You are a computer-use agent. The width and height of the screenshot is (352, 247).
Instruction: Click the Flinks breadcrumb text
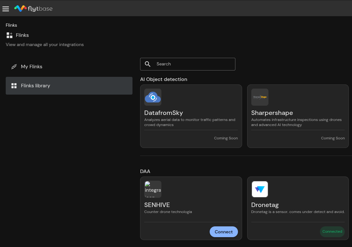[11, 25]
